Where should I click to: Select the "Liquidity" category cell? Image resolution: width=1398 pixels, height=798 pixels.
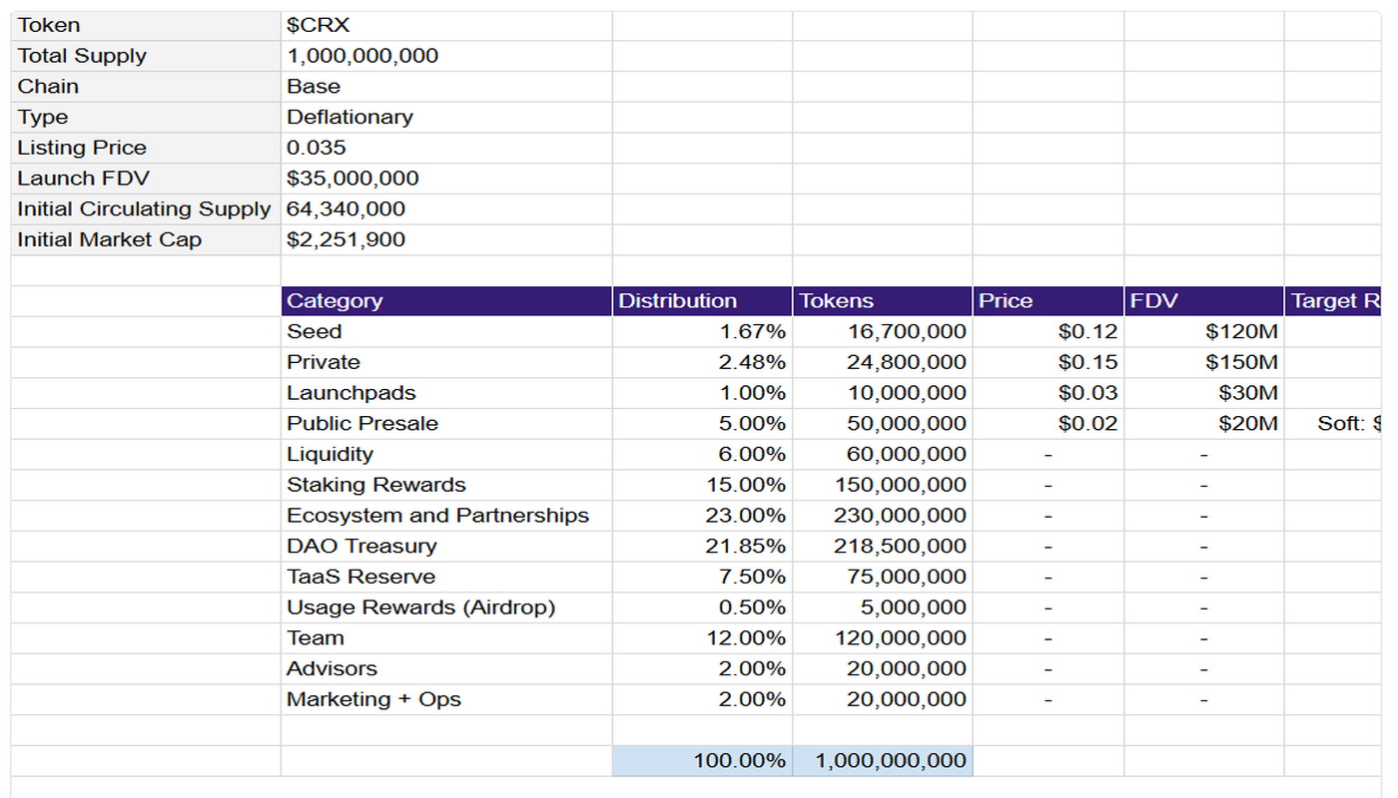click(446, 455)
